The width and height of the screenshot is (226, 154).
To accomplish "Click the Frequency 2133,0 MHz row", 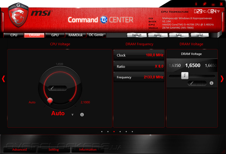I will click(139, 77).
